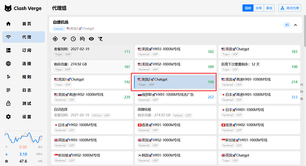Select node 英国 Chatgpt

(259, 158)
